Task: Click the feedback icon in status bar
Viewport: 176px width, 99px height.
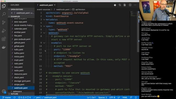Action: (131, 97)
